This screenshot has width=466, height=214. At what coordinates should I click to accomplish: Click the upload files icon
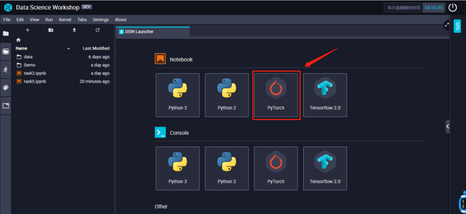(x=74, y=30)
